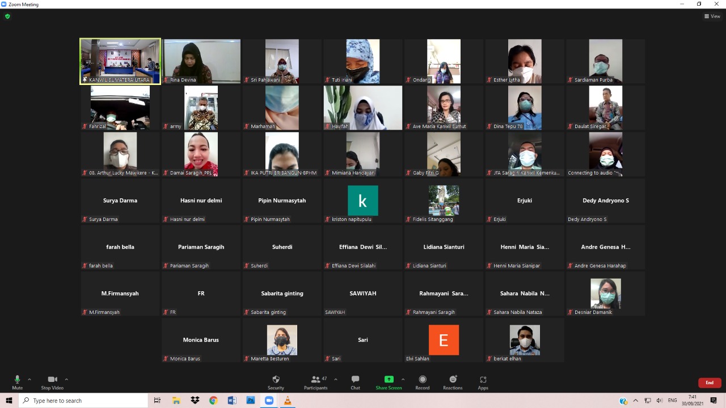Click the green encryption shield icon
The width and height of the screenshot is (726, 408).
pos(7,16)
